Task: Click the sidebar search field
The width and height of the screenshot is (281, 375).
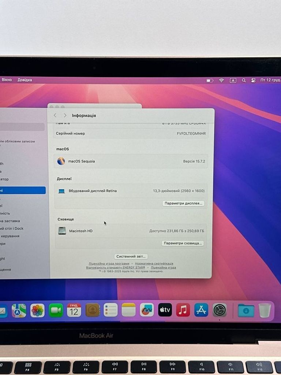Action: 22,127
